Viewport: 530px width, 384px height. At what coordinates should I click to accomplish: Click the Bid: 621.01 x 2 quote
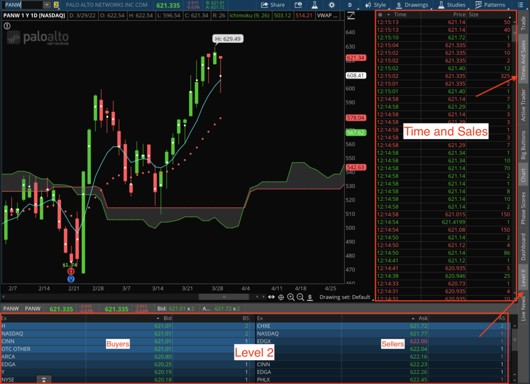[176, 309]
